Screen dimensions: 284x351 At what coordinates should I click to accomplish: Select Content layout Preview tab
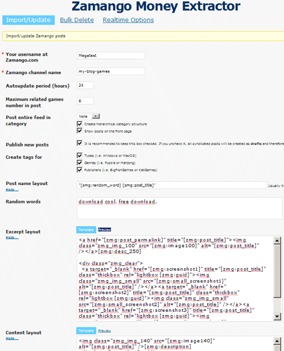104,331
